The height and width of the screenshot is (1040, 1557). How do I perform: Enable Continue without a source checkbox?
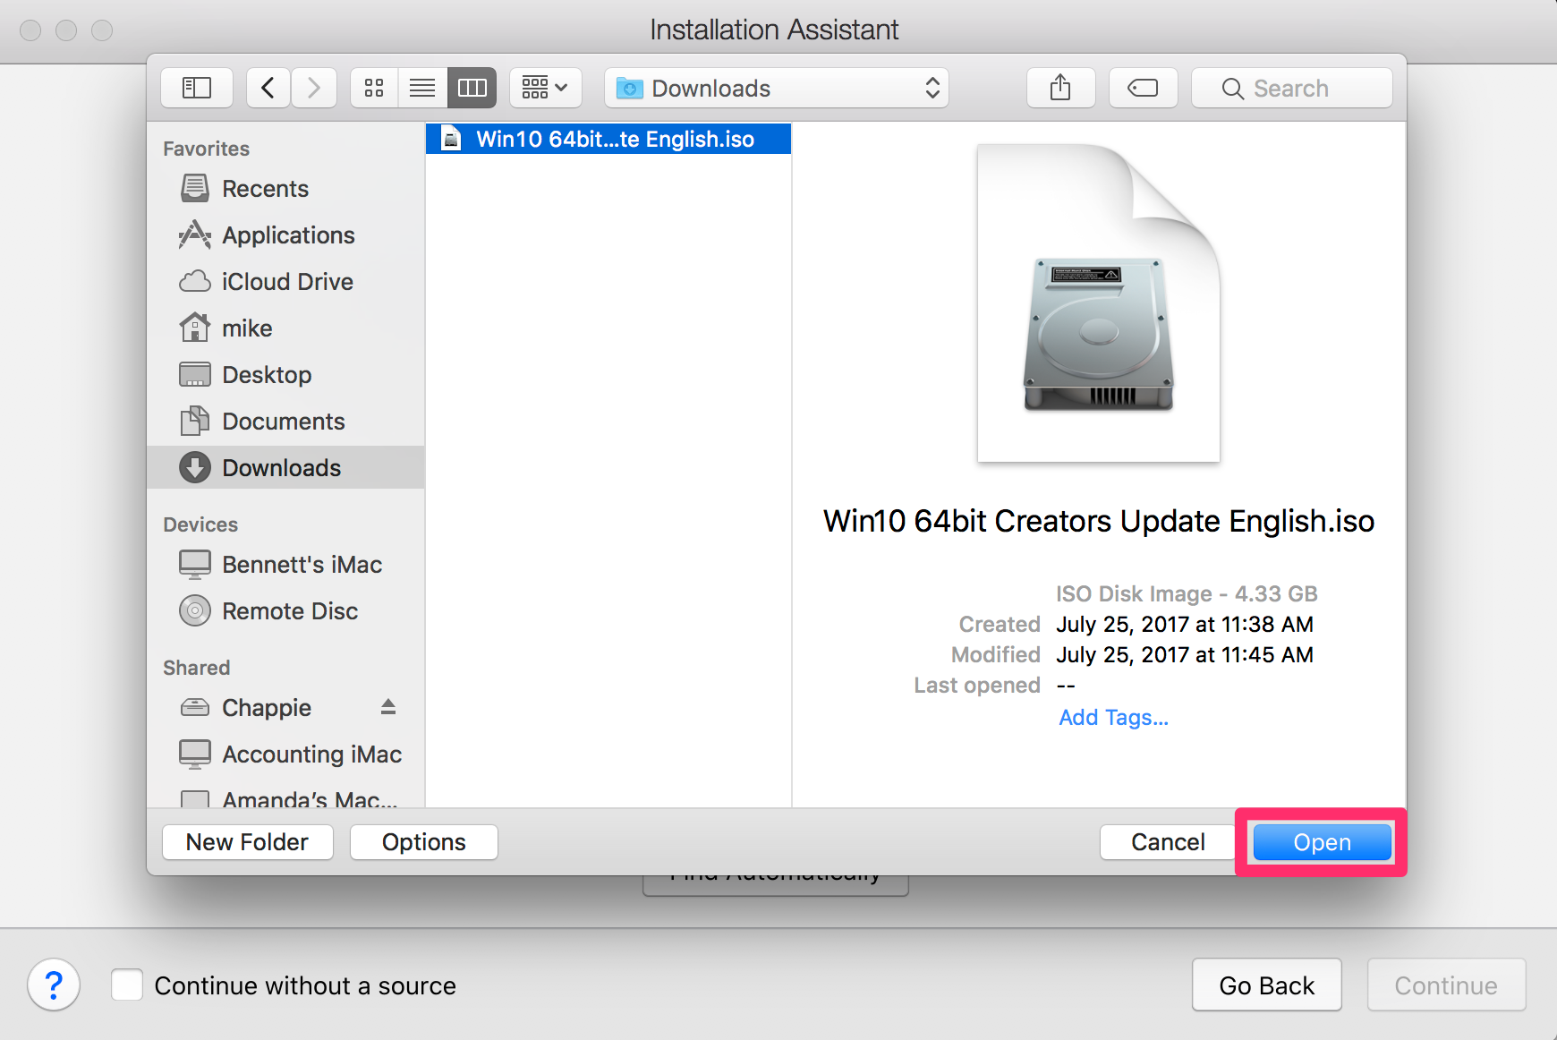(127, 985)
